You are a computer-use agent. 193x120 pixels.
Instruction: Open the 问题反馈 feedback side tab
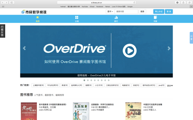click(2, 31)
